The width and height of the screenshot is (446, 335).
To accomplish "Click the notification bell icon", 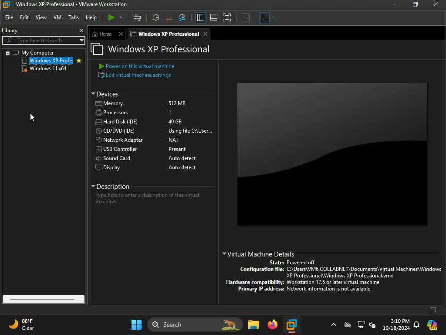I will coord(416,325).
